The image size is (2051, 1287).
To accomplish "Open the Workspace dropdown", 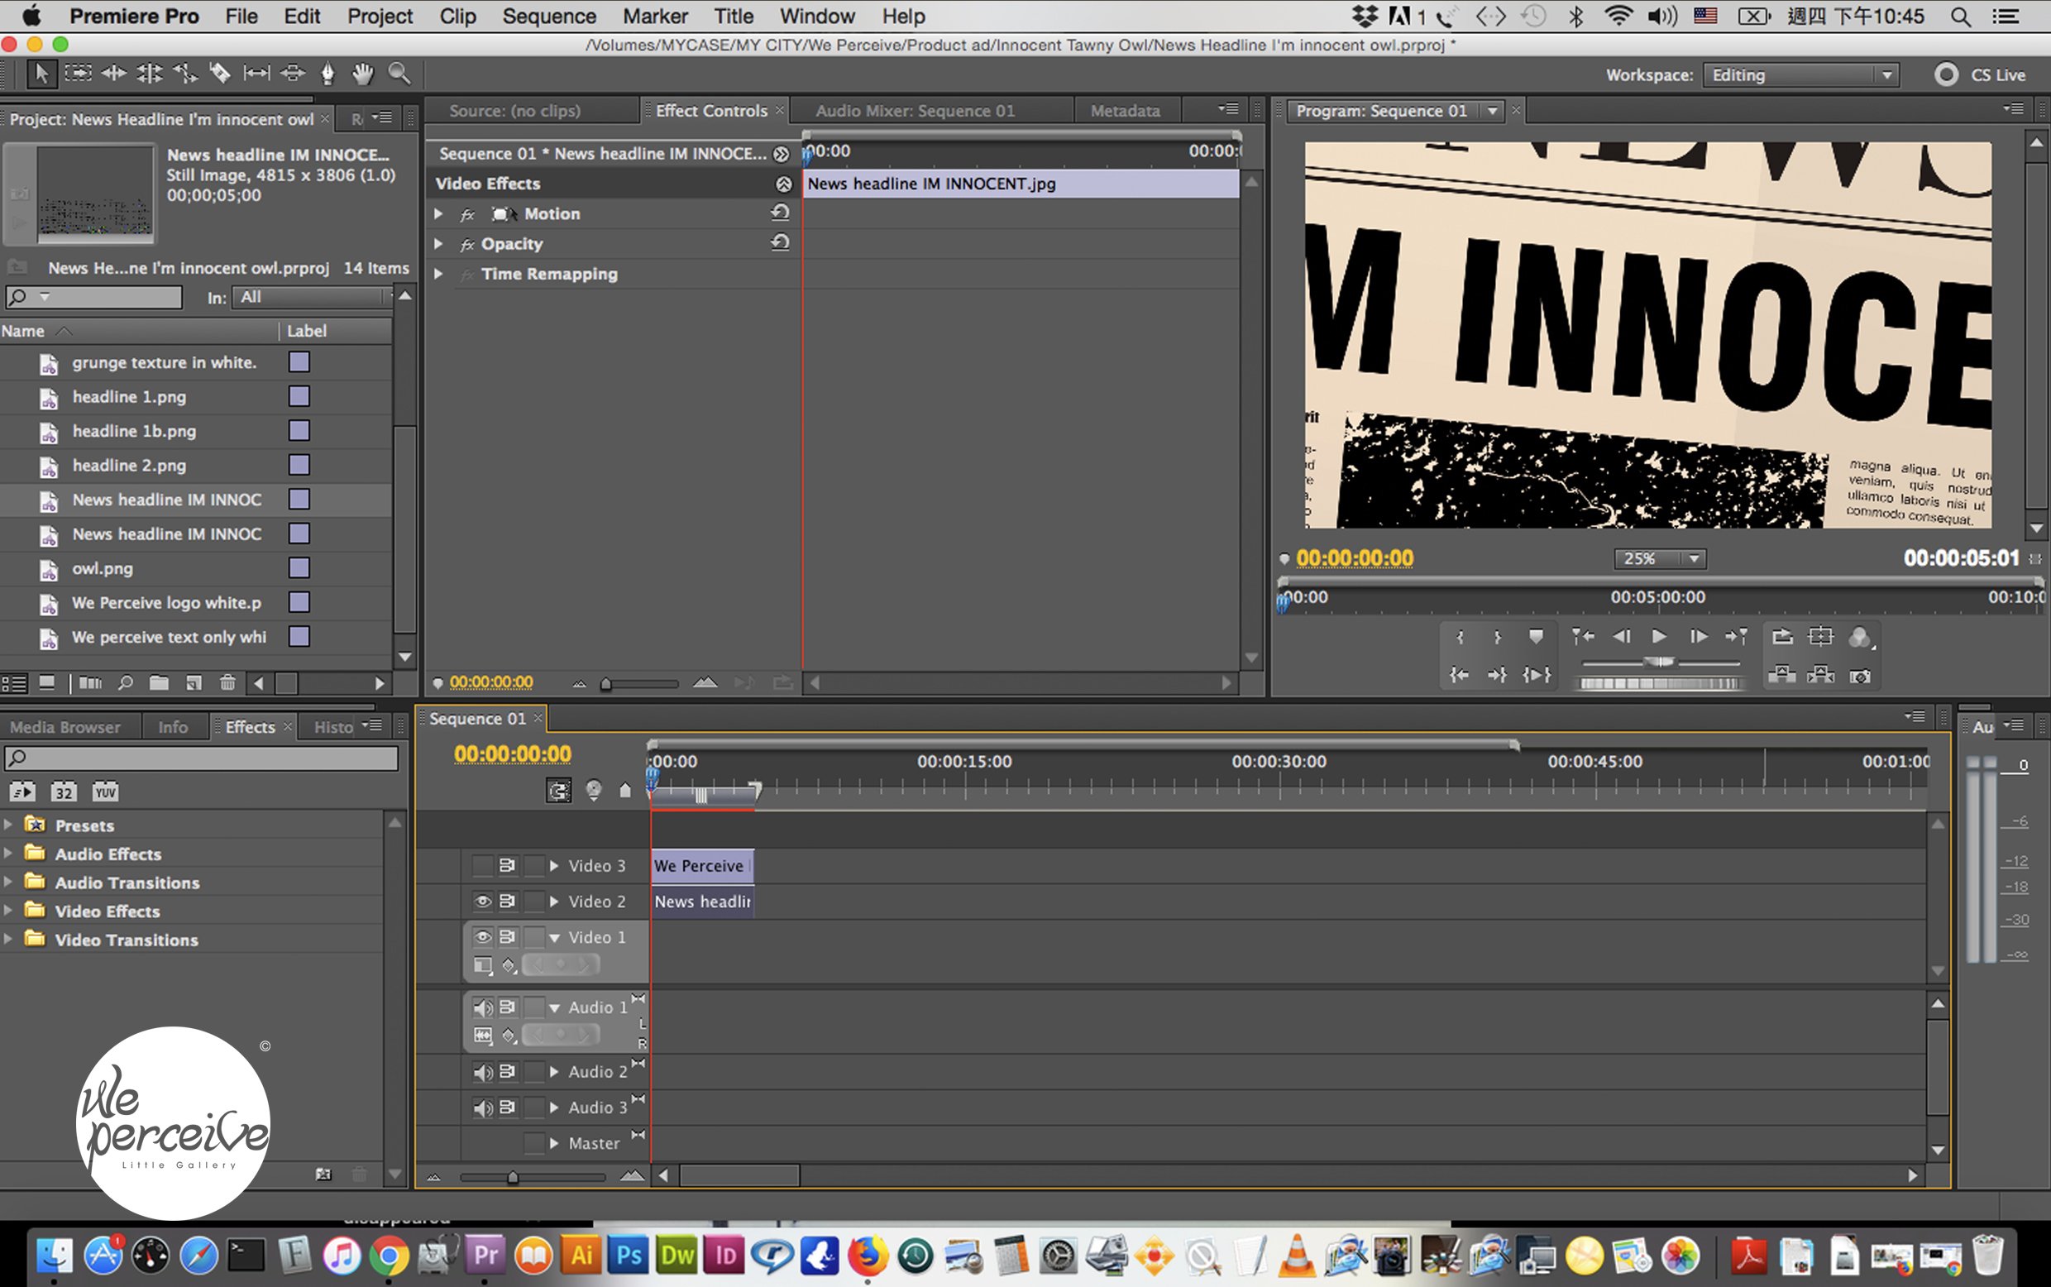I will click(1800, 75).
